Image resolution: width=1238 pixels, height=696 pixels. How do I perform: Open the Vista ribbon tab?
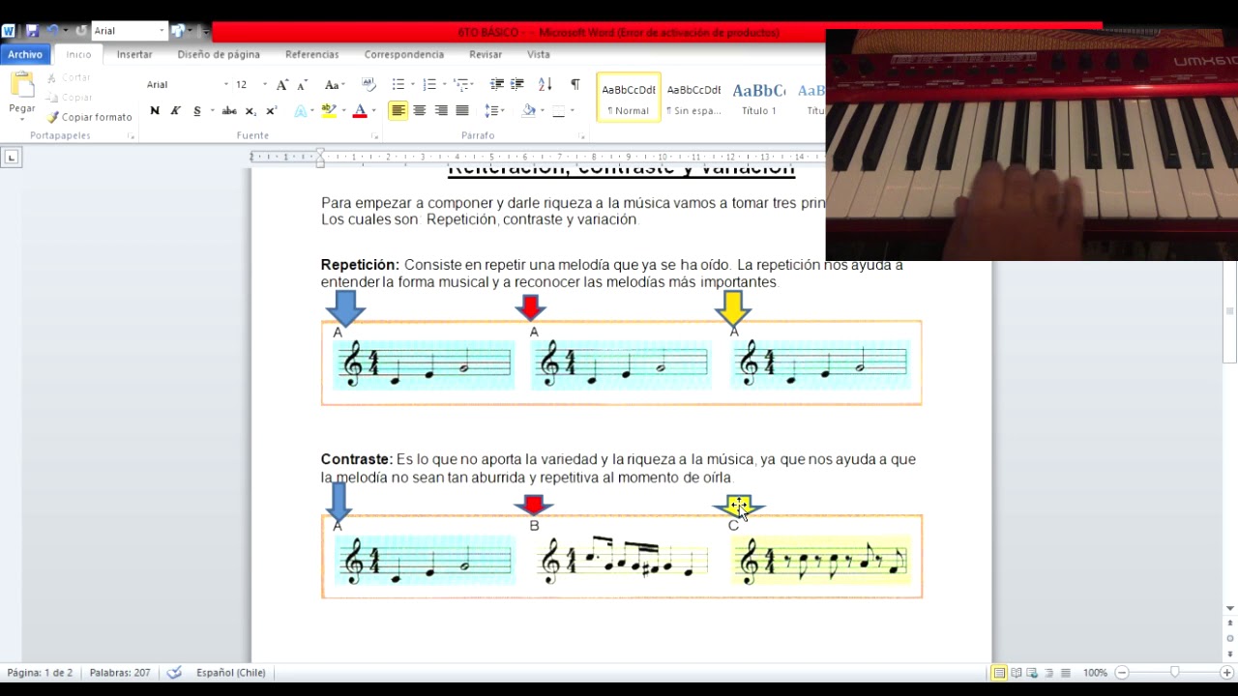pyautogui.click(x=539, y=55)
